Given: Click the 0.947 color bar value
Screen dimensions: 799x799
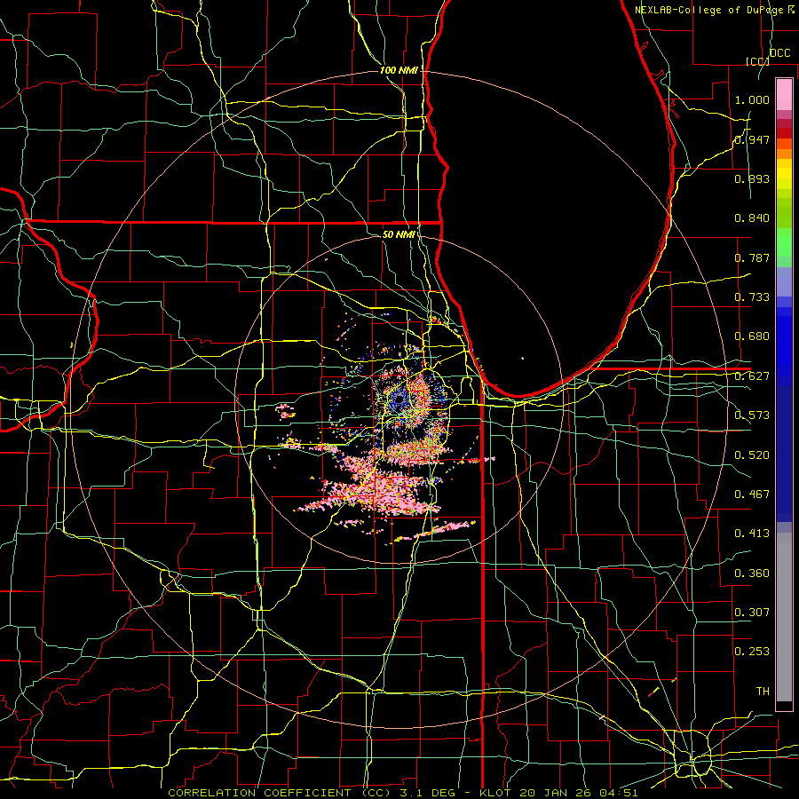Looking at the screenshot, I should 752,139.
